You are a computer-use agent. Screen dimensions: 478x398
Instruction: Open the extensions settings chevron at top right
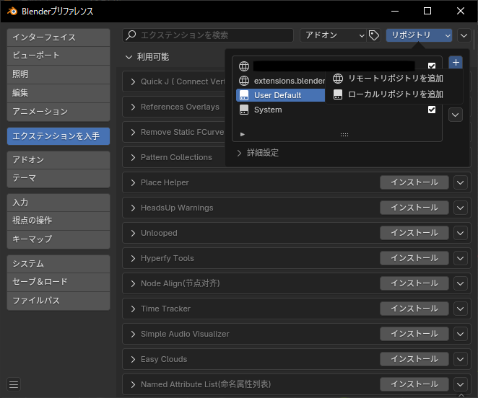[x=464, y=35]
